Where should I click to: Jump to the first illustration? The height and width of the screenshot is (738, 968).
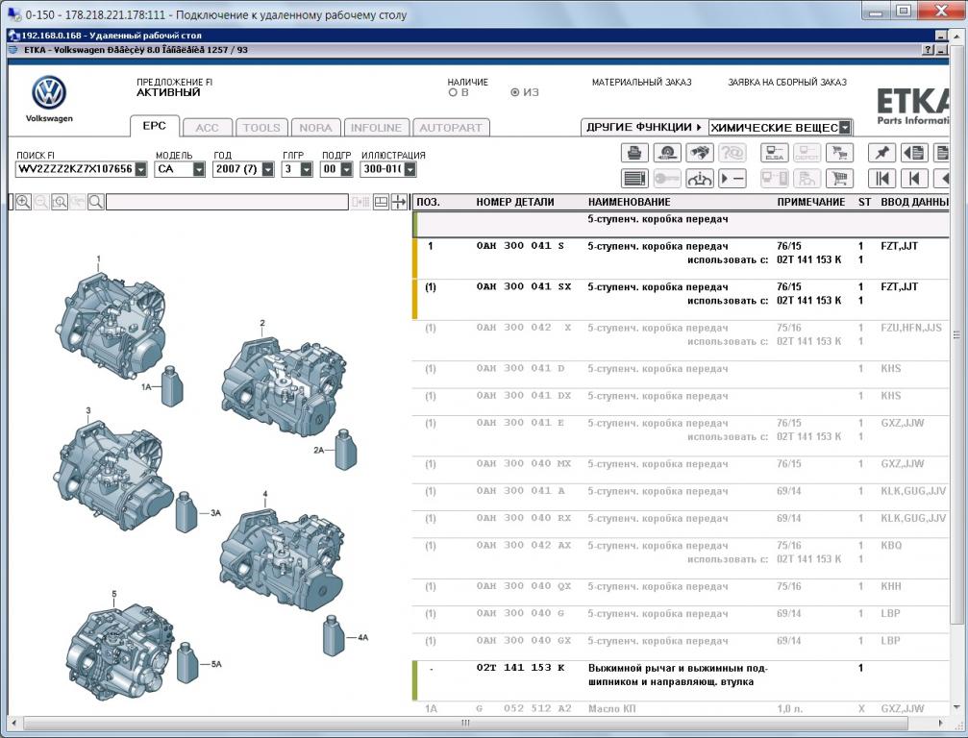pyautogui.click(x=881, y=179)
